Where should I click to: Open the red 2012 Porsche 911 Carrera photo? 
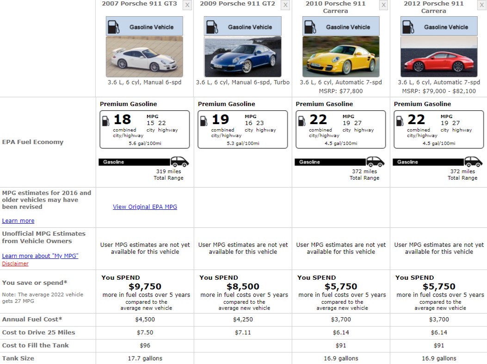[x=439, y=56]
